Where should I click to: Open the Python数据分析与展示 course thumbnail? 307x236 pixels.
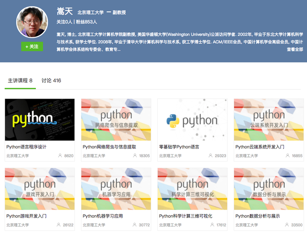[269, 189]
